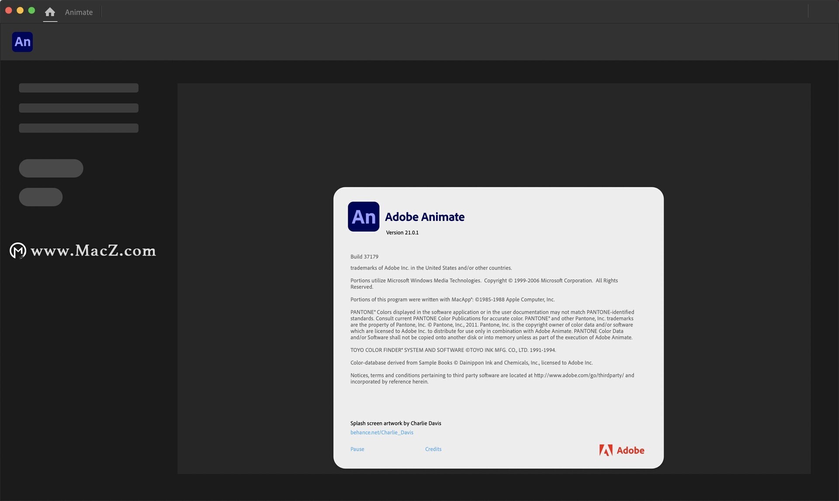This screenshot has height=501, width=839.
Task: Click the Animate logo in About dialog
Action: click(364, 217)
